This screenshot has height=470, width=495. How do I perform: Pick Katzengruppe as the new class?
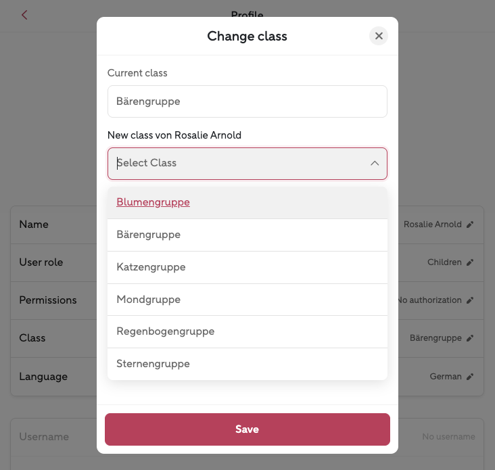(x=151, y=267)
